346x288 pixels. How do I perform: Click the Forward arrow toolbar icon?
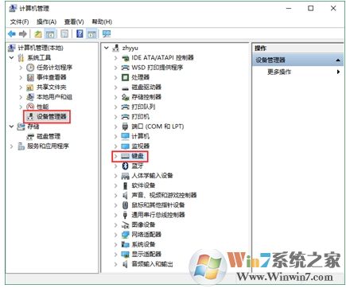(x=23, y=33)
